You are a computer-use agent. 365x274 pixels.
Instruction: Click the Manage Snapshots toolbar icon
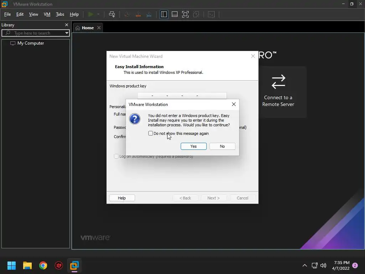pyautogui.click(x=149, y=14)
